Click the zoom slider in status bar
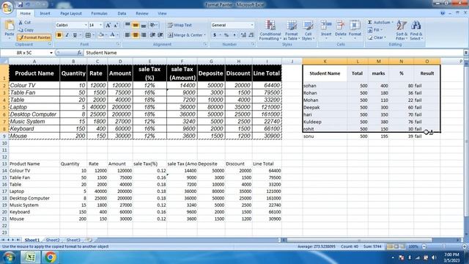 pos(443,246)
